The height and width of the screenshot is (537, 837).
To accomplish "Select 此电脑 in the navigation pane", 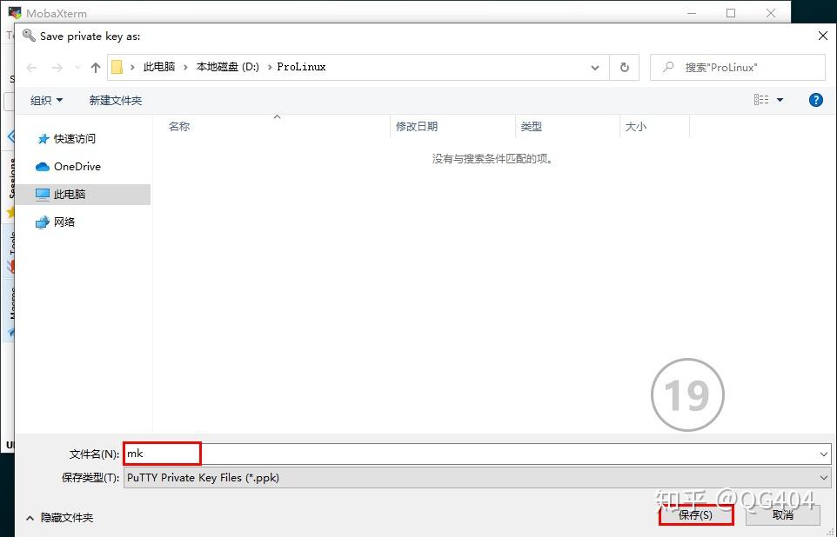I will tap(70, 195).
